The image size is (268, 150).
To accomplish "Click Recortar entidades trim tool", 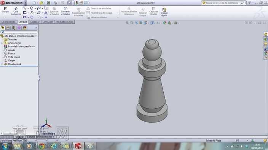I will coord(54,11).
